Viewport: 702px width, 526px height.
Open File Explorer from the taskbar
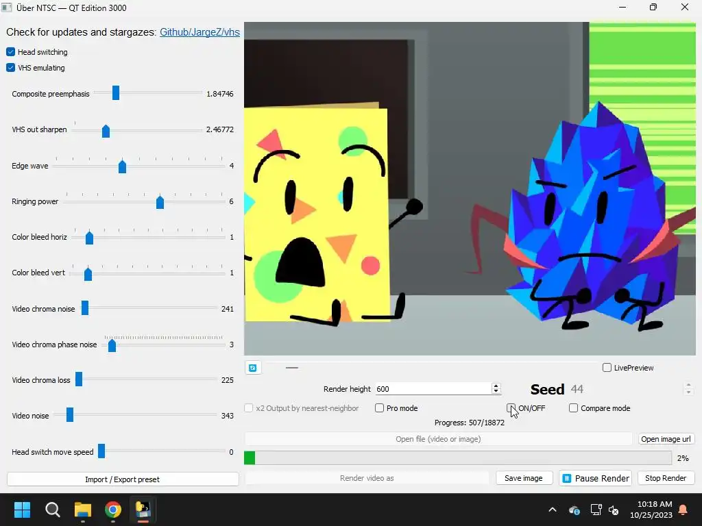pos(83,510)
